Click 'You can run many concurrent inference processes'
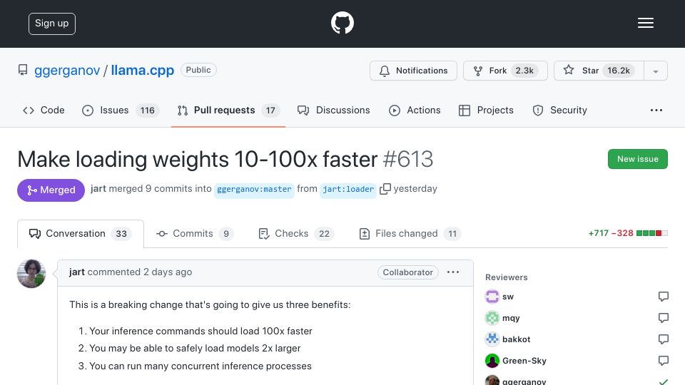 pyautogui.click(x=201, y=366)
